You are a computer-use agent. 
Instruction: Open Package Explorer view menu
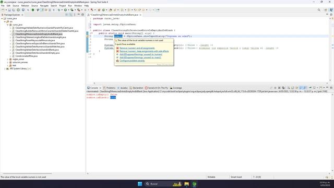tap(75, 15)
